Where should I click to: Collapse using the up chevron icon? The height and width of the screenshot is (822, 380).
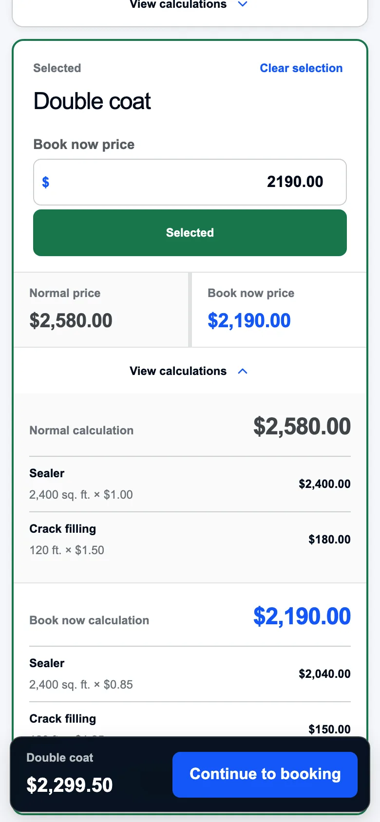pyautogui.click(x=243, y=371)
